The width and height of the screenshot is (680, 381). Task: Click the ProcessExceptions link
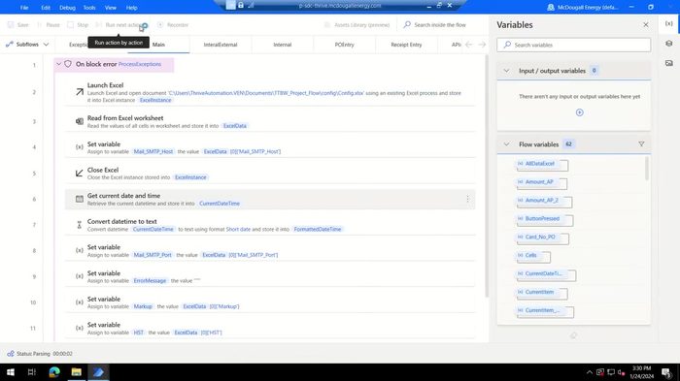click(x=140, y=64)
